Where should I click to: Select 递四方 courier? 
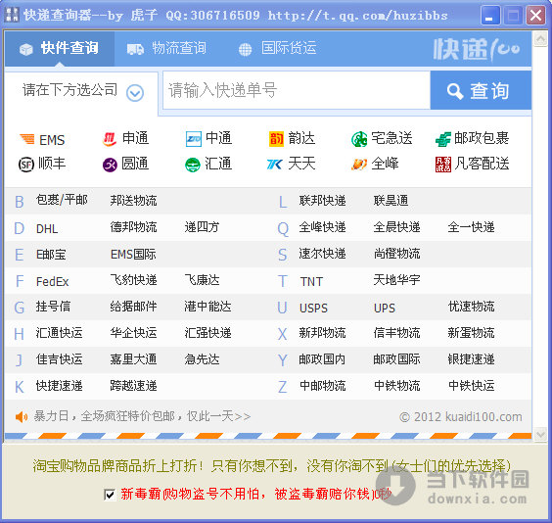(x=202, y=227)
